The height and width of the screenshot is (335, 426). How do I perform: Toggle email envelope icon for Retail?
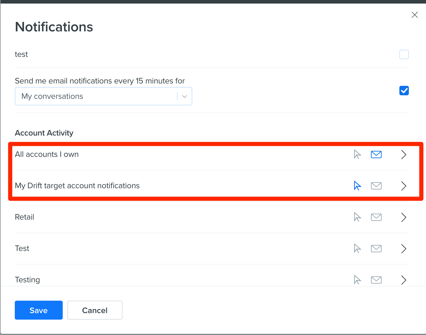pos(376,217)
